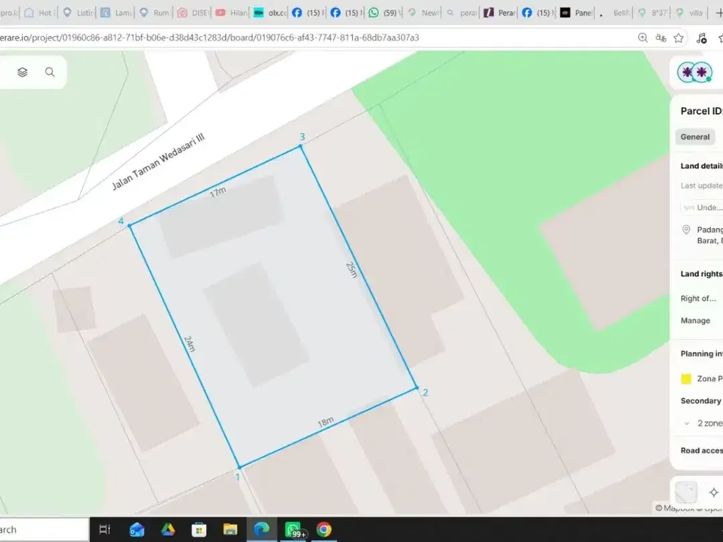Screen dimensions: 723x542
Task: Open Microsoft Store from the taskbar
Action: click(x=199, y=529)
